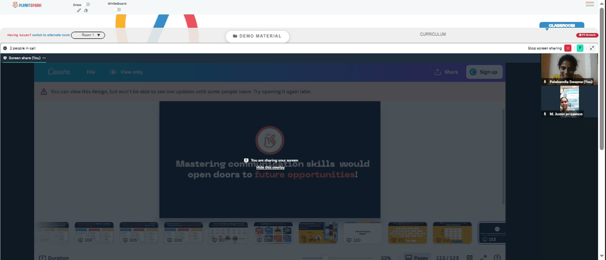Click 'You are sharing your screen' text
This screenshot has width=606, height=260.
tap(275, 160)
